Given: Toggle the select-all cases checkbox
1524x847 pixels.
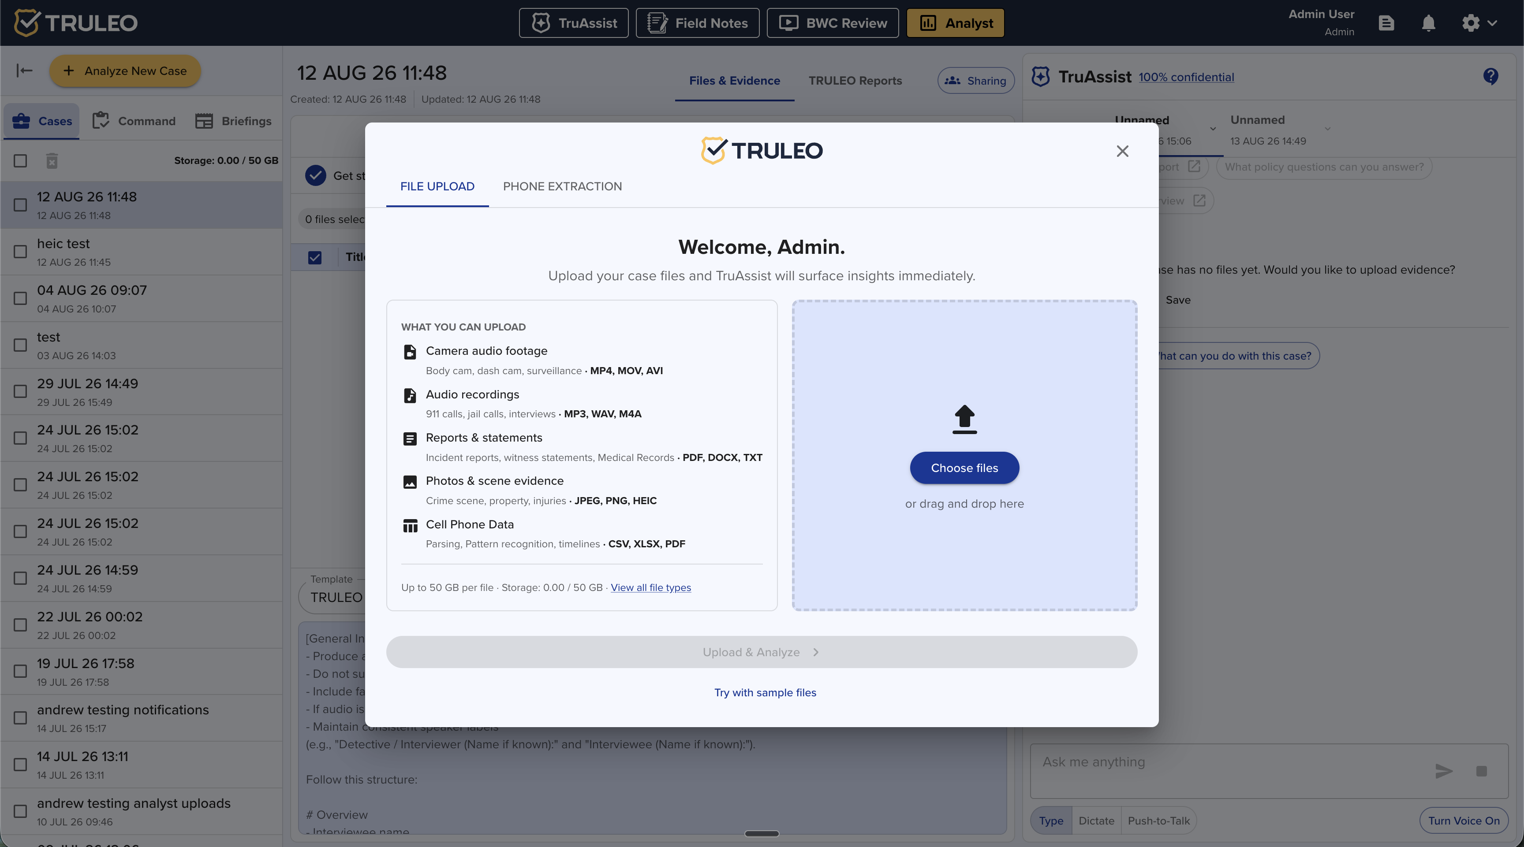Looking at the screenshot, I should [x=20, y=161].
